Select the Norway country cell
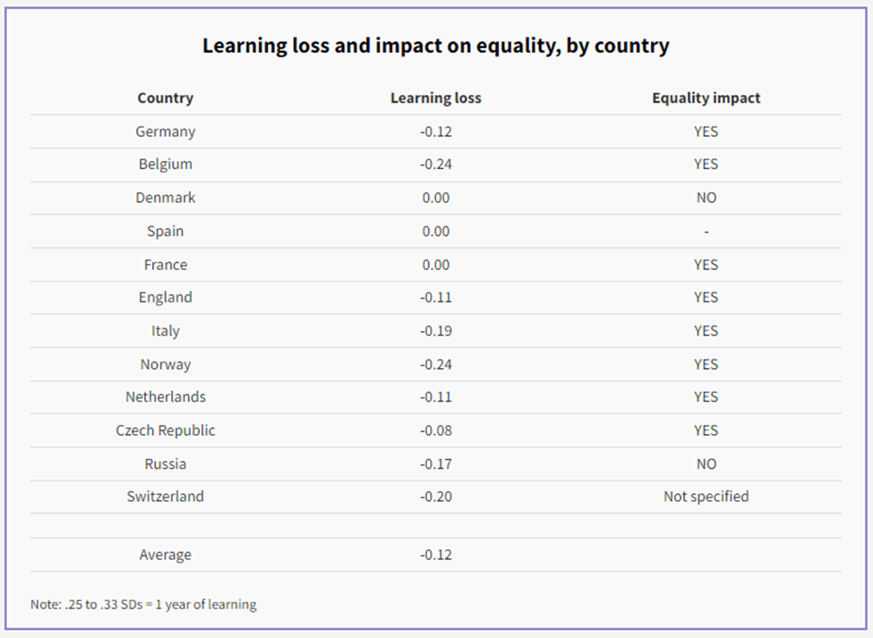Screen dimensions: 873x638 [x=165, y=364]
